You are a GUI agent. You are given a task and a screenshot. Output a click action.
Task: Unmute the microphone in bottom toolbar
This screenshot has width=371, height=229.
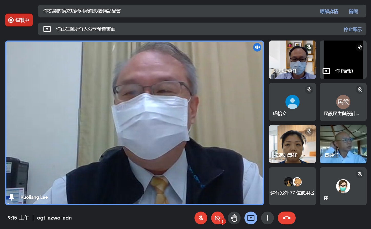(x=201, y=218)
